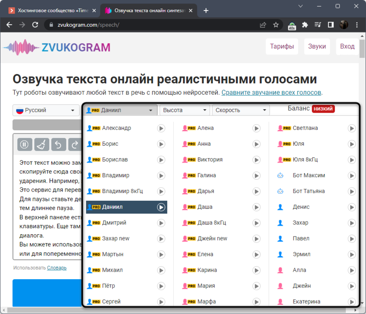Click the Вход login button
The height and width of the screenshot is (314, 366).
point(347,46)
